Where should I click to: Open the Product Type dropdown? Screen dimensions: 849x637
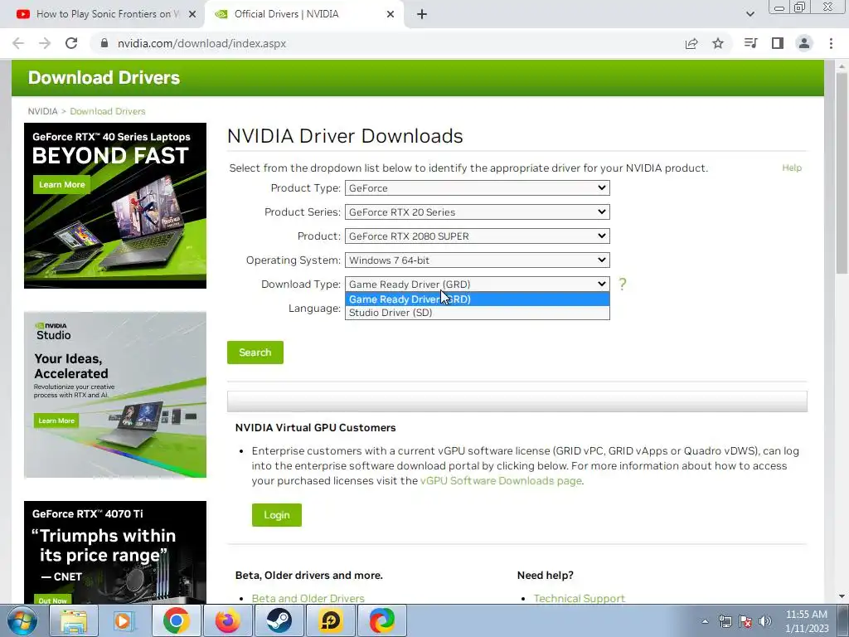(x=477, y=188)
